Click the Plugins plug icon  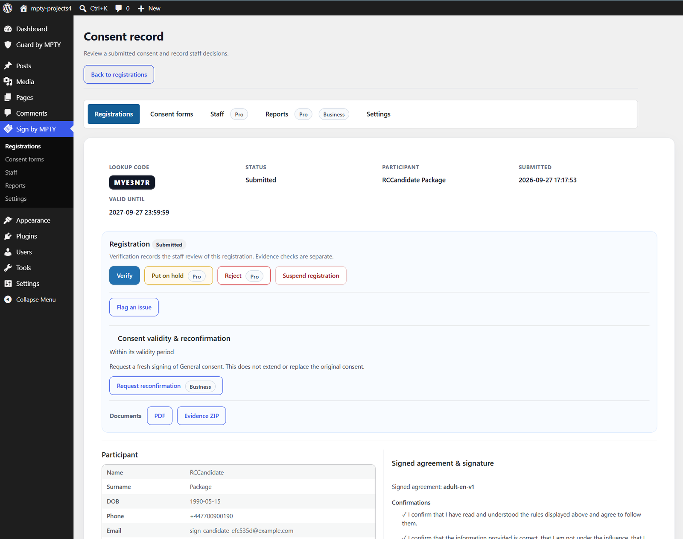click(x=8, y=236)
